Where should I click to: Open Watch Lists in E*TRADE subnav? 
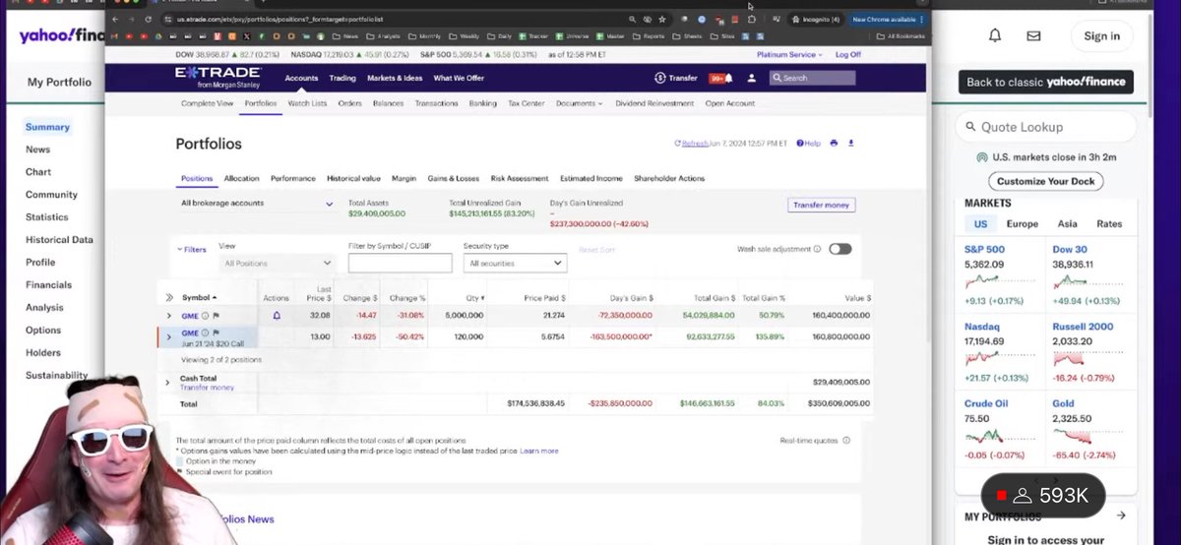pyautogui.click(x=307, y=103)
